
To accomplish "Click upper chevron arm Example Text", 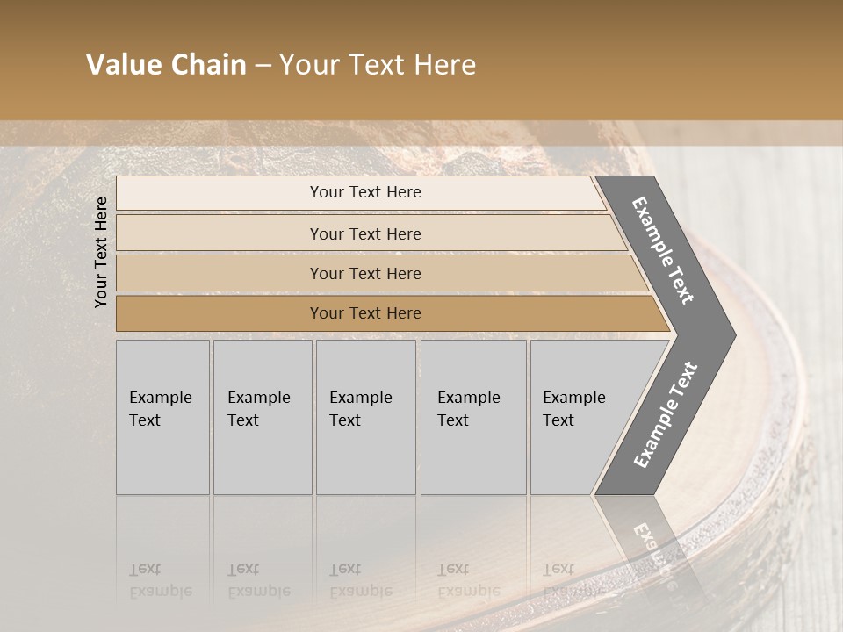I will (x=665, y=250).
